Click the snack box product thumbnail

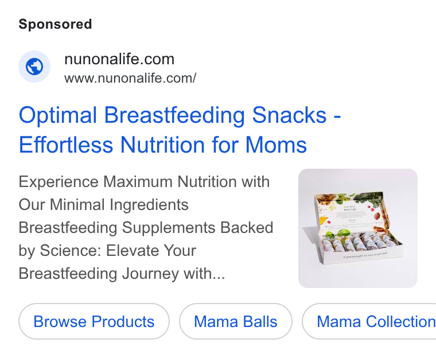pos(358,228)
